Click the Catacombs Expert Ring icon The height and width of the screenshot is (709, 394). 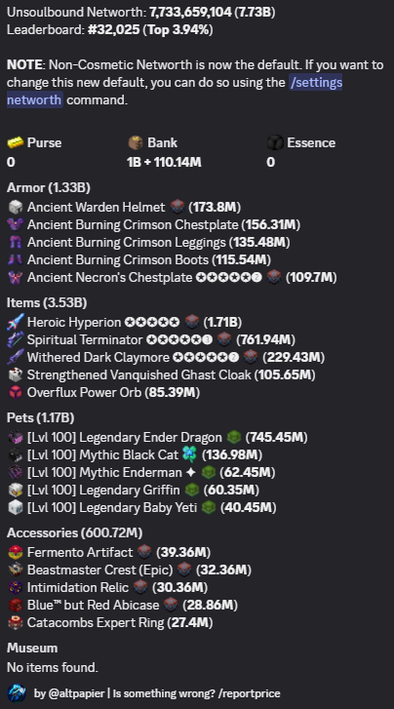tap(16, 622)
